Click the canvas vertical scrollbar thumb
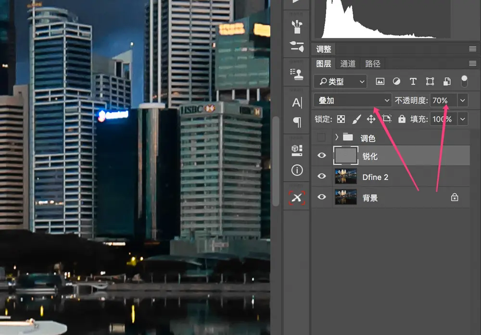Viewport: 481px width, 335px height. click(276, 161)
